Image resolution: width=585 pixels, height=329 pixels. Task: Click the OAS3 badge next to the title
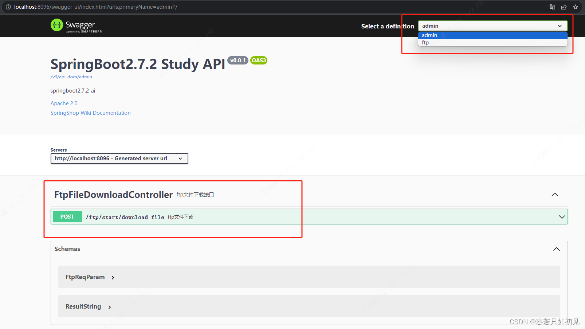click(259, 60)
